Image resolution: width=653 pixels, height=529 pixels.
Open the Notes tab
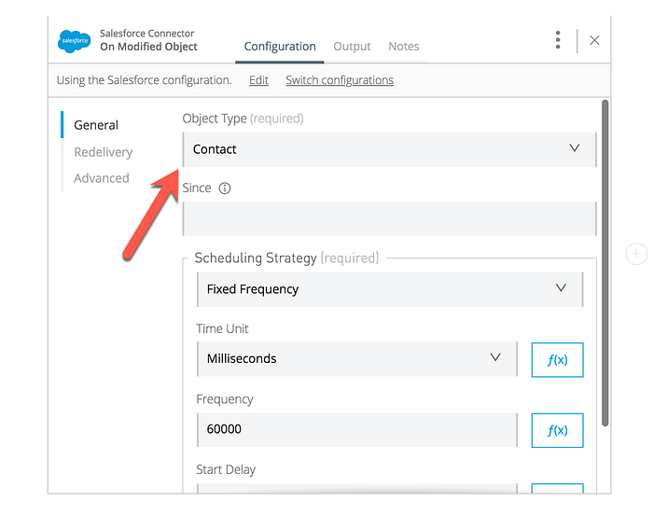coord(404,47)
